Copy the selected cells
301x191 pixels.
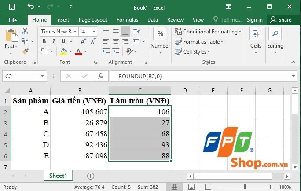point(25,41)
